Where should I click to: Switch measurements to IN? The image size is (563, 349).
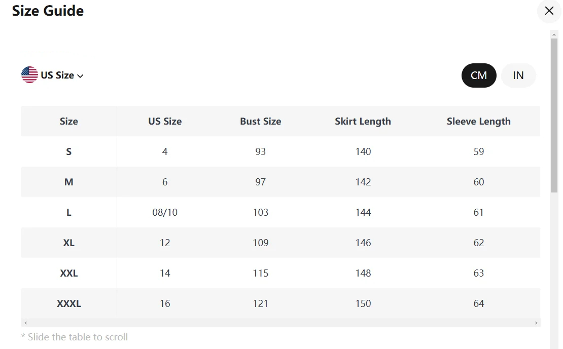[518, 75]
